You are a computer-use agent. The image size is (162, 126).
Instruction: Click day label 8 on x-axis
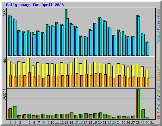point(44,123)
